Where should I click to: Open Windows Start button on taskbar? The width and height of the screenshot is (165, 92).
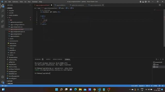(57, 89)
